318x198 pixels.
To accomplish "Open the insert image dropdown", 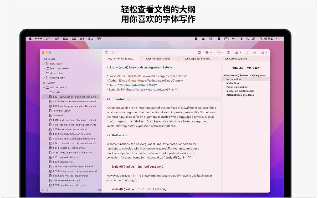I will pos(238,52).
